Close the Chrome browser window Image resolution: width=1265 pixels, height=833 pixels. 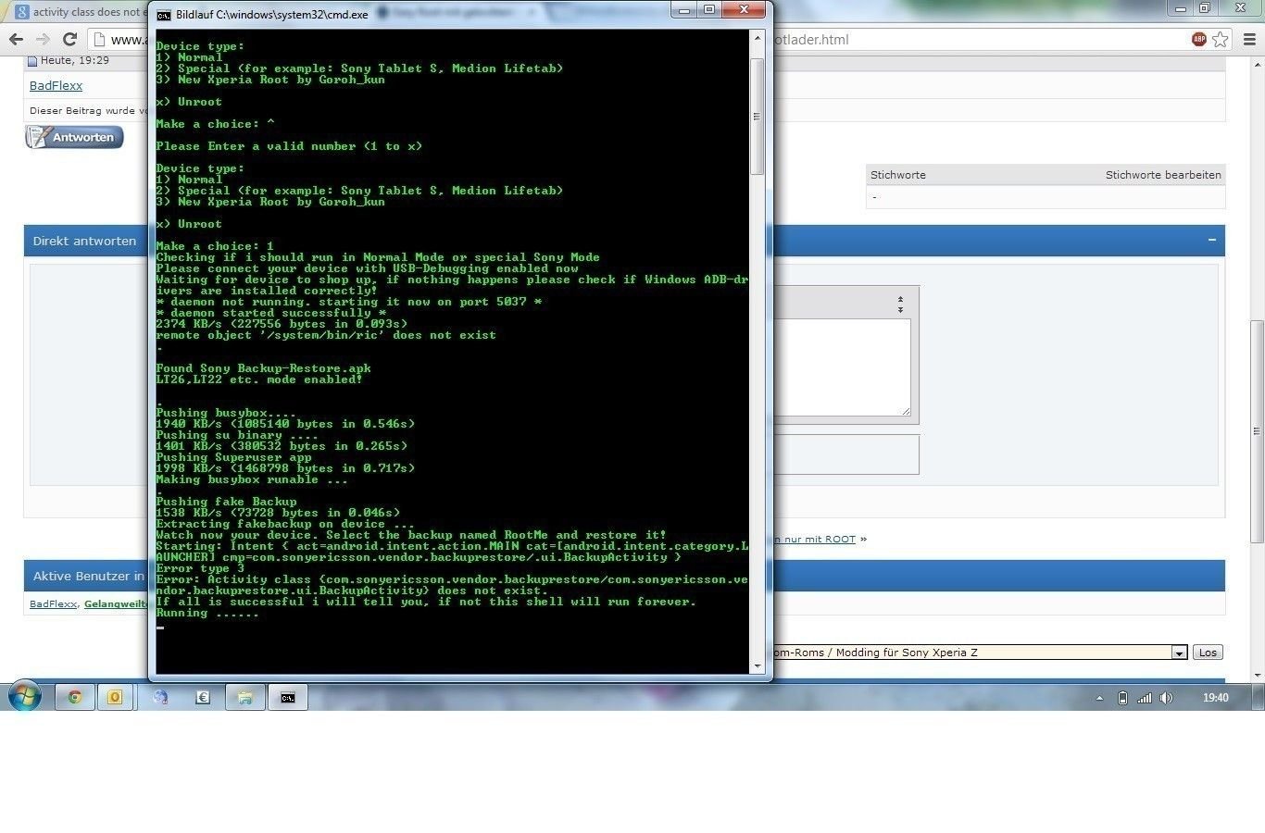(x=1240, y=7)
